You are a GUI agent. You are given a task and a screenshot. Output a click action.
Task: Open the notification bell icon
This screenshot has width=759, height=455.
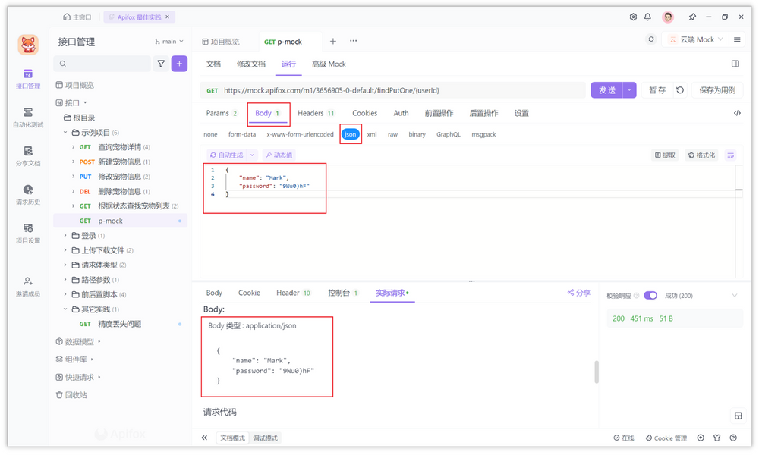(x=647, y=17)
